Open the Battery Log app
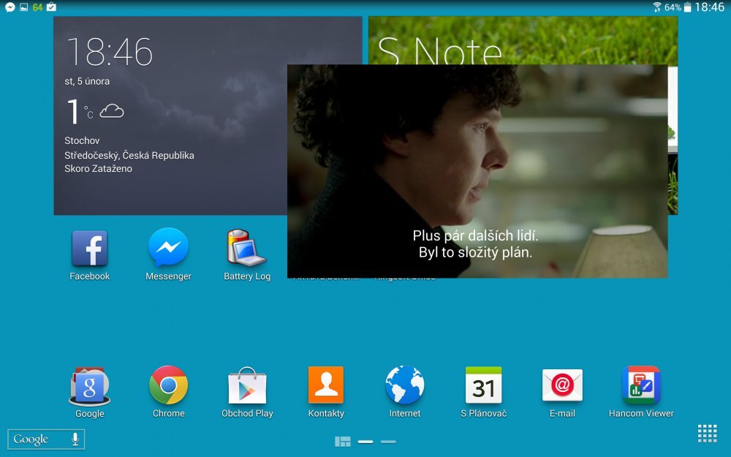Screen dimensions: 731x457 246,247
